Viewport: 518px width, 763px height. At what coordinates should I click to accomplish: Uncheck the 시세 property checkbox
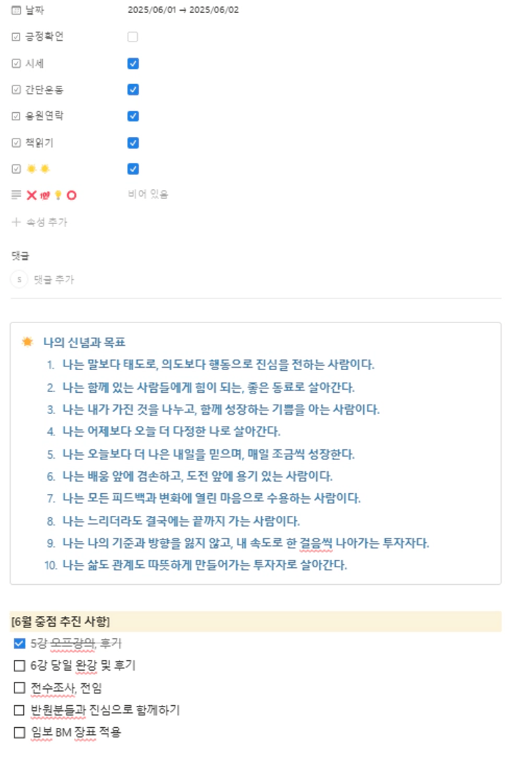click(x=133, y=63)
